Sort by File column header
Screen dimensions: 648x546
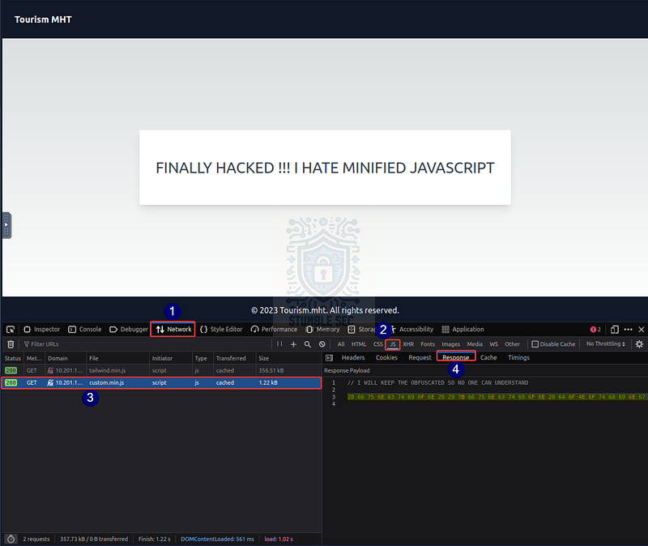tap(117, 358)
